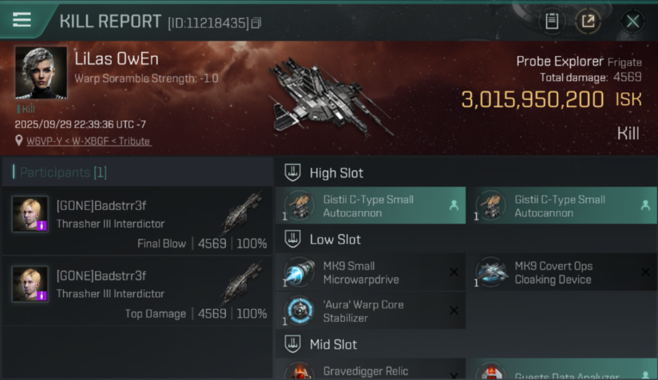Click the 'Aura' Warp Core Stabilizer icon

coord(299,310)
